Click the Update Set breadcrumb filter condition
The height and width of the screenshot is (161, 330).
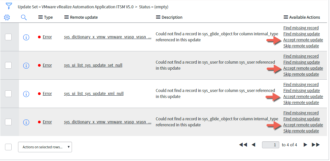[75, 6]
